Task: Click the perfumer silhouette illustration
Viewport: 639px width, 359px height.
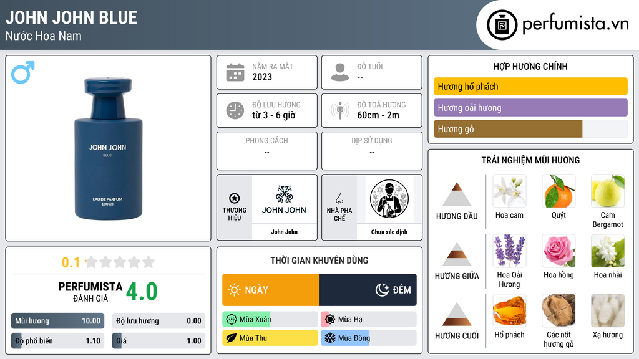Action: pos(389,199)
